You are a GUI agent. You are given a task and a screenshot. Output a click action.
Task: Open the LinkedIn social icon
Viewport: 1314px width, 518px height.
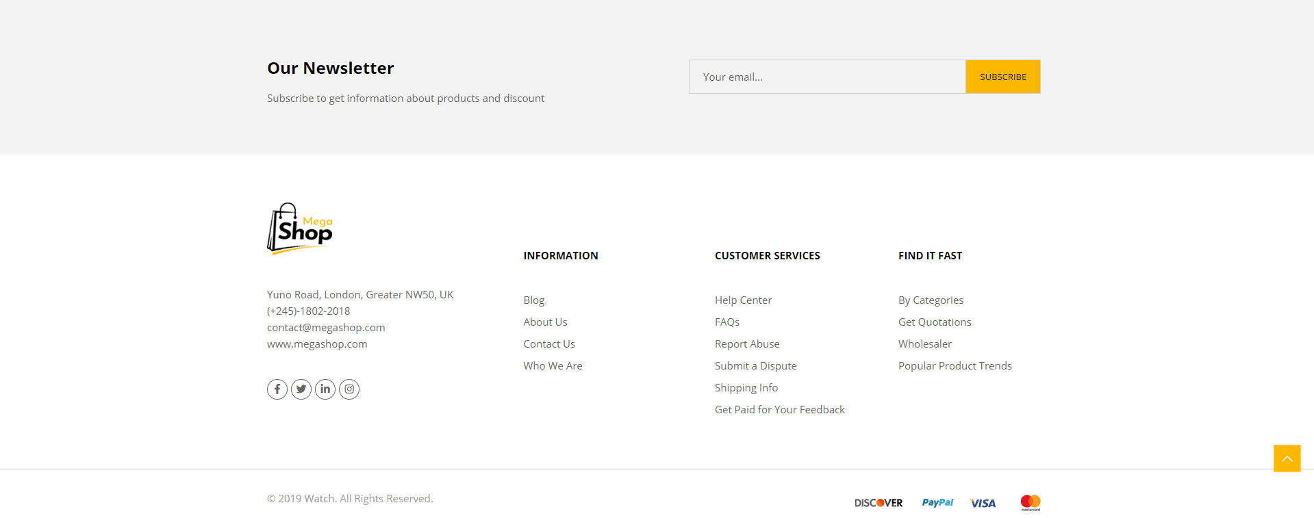[325, 389]
